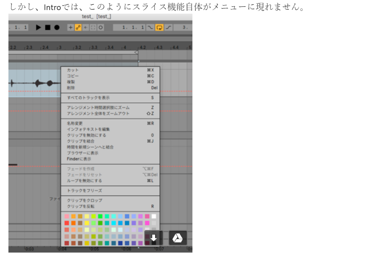Toggle the Automation Arm button
Image resolution: width=378 pixels, height=259 pixels.
[78, 27]
